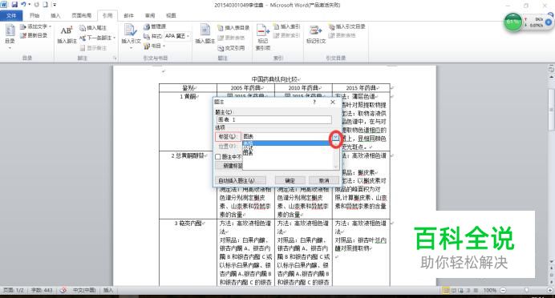This screenshot has height=298, width=555.
Task: Switch to the 插入 tab
Action: [x=55, y=15]
